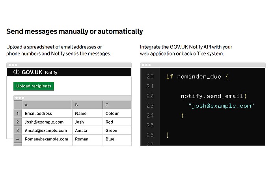Click the 'Roman@example.com' cell
The height and width of the screenshot is (181, 272).
(x=47, y=139)
